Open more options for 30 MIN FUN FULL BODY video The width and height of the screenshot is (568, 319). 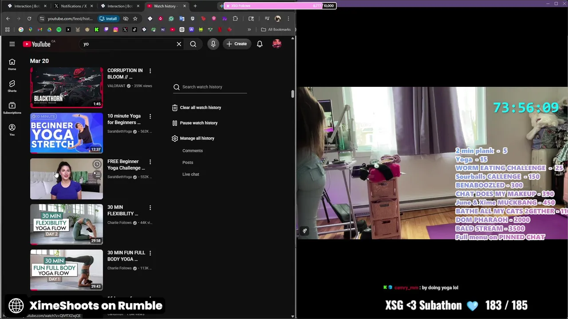(150, 253)
